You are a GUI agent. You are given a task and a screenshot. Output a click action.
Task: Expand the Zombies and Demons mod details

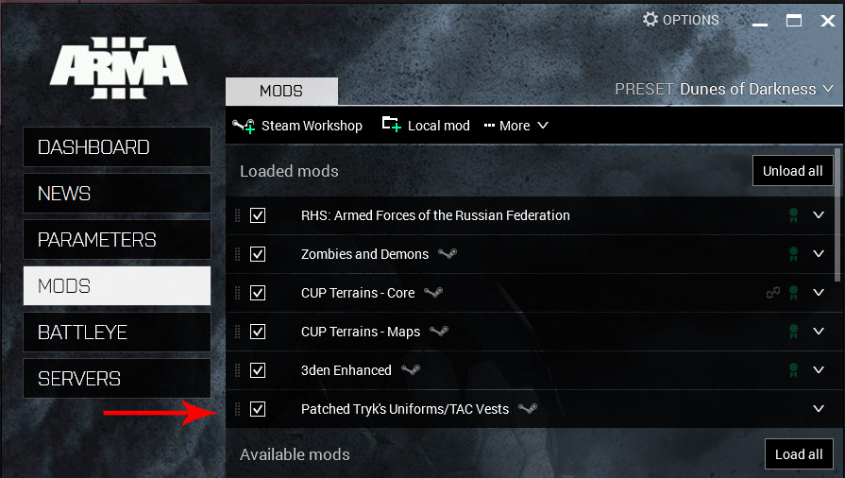(x=819, y=254)
